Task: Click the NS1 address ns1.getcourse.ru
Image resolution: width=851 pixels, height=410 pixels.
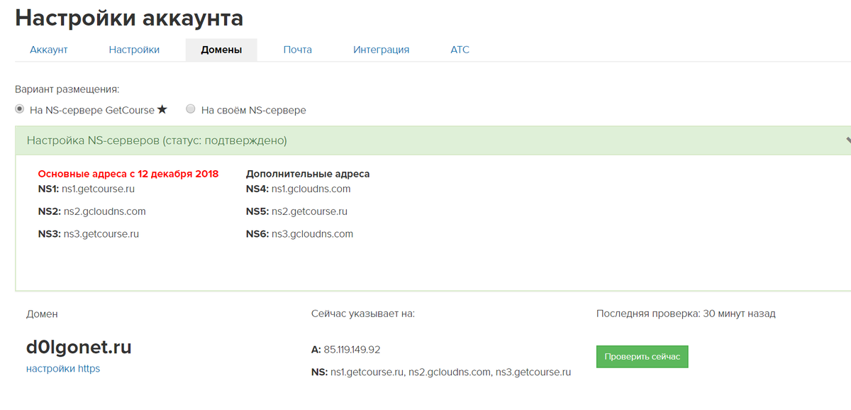Action: point(99,189)
